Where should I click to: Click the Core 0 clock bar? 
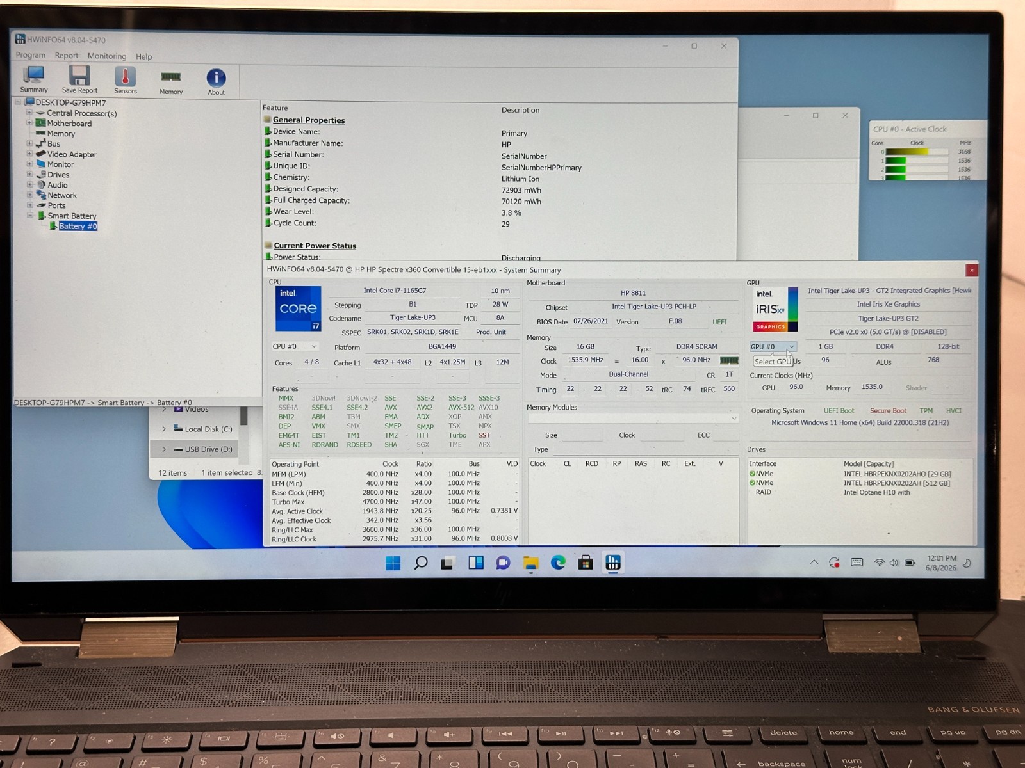click(x=916, y=152)
